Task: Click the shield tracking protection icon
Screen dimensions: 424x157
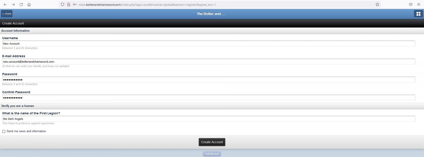Action: point(63,4)
